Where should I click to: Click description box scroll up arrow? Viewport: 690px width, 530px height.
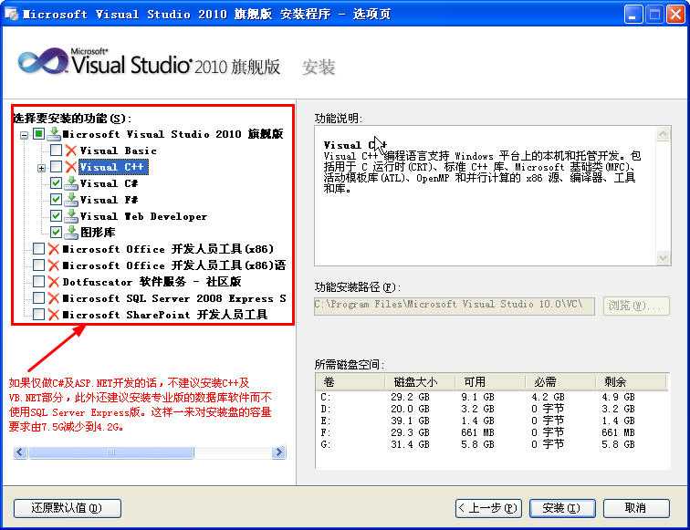coord(663,134)
